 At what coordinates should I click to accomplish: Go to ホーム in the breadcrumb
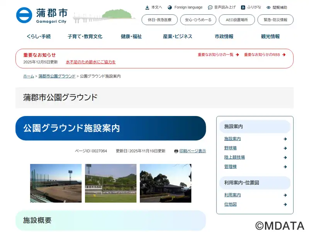click(29, 76)
